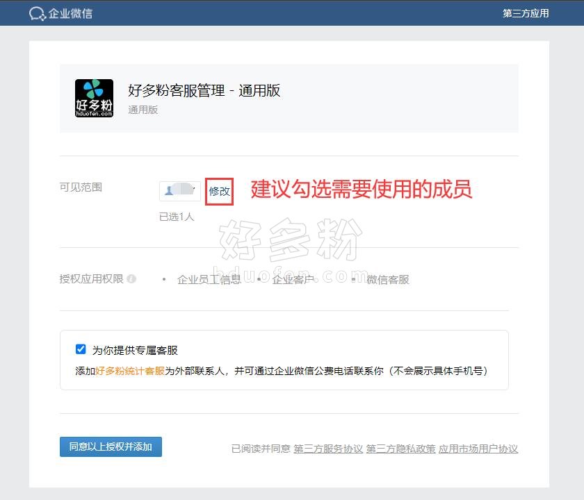The image size is (584, 500).
Task: Click the 企业客户 permission item
Action: point(293,279)
